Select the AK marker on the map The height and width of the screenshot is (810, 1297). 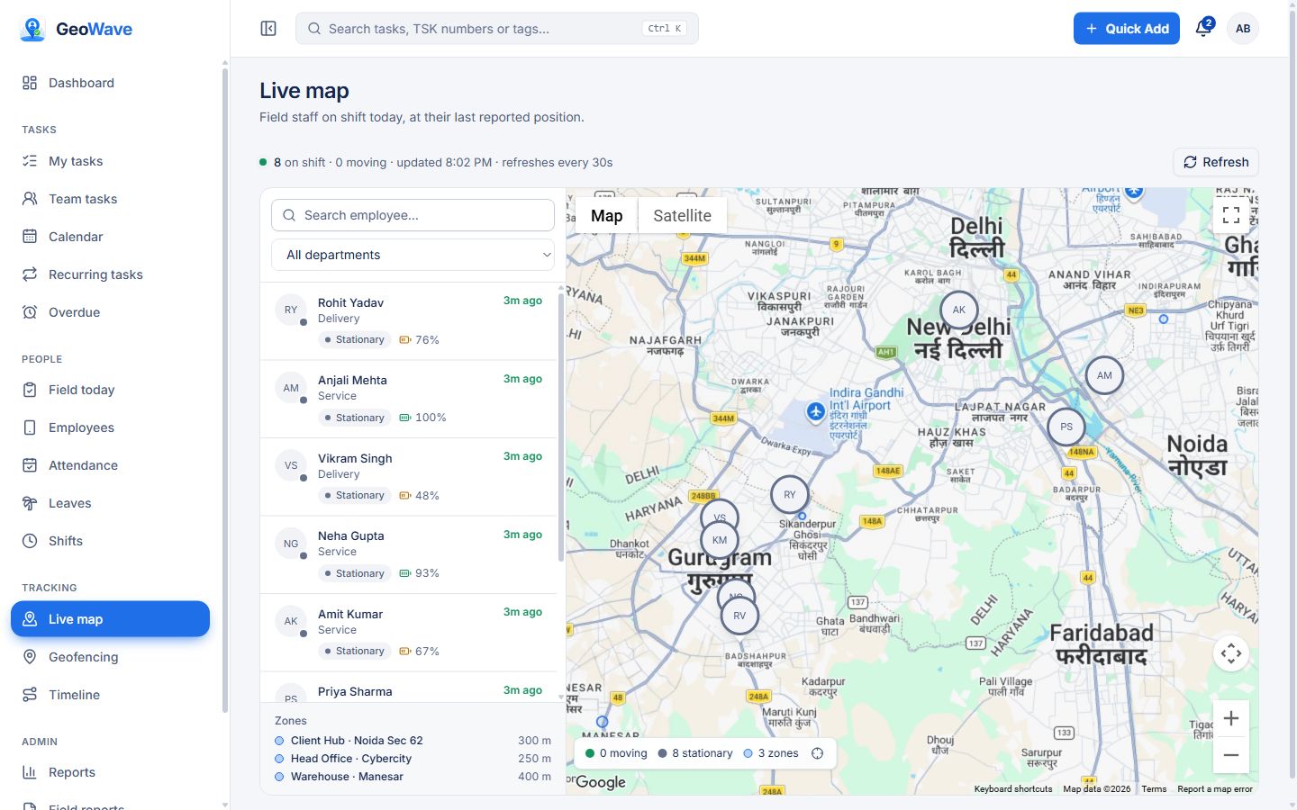coord(959,310)
